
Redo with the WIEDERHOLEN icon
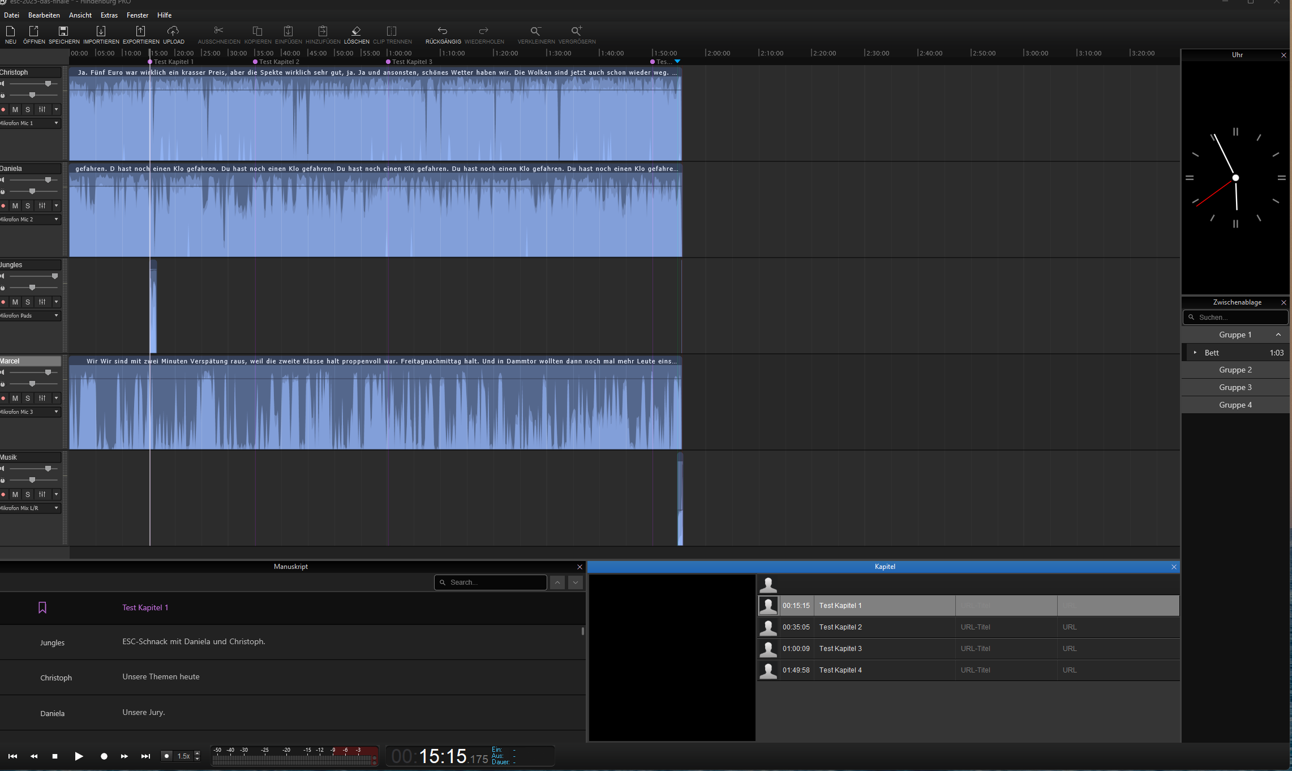click(483, 31)
